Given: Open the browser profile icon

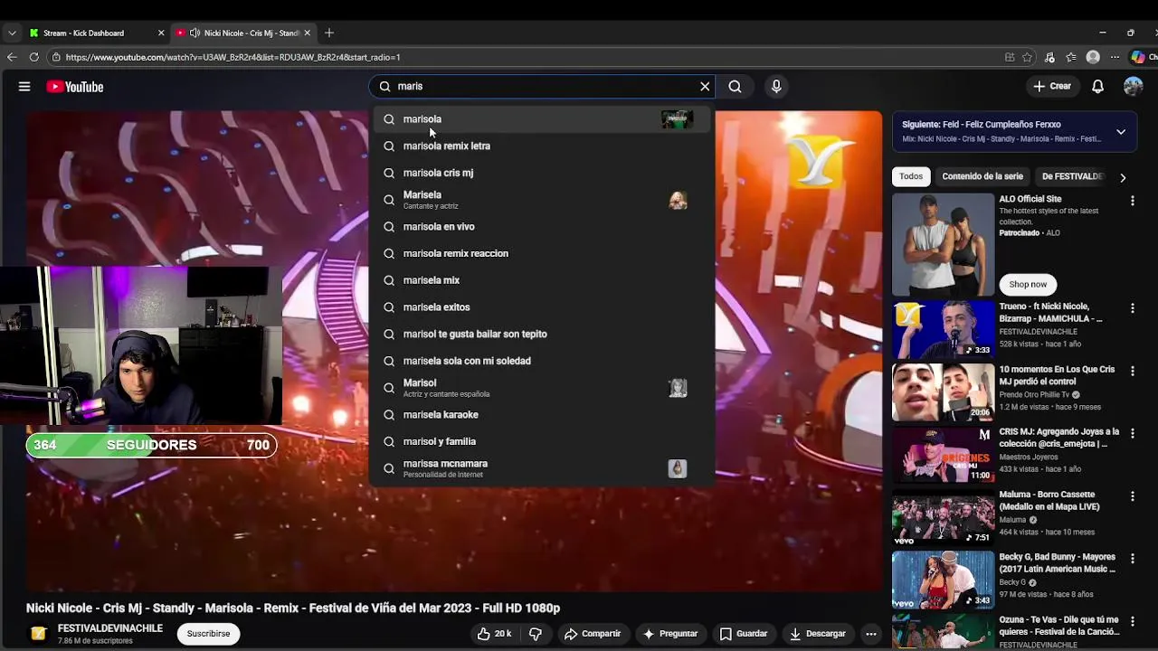Looking at the screenshot, I should [1093, 57].
